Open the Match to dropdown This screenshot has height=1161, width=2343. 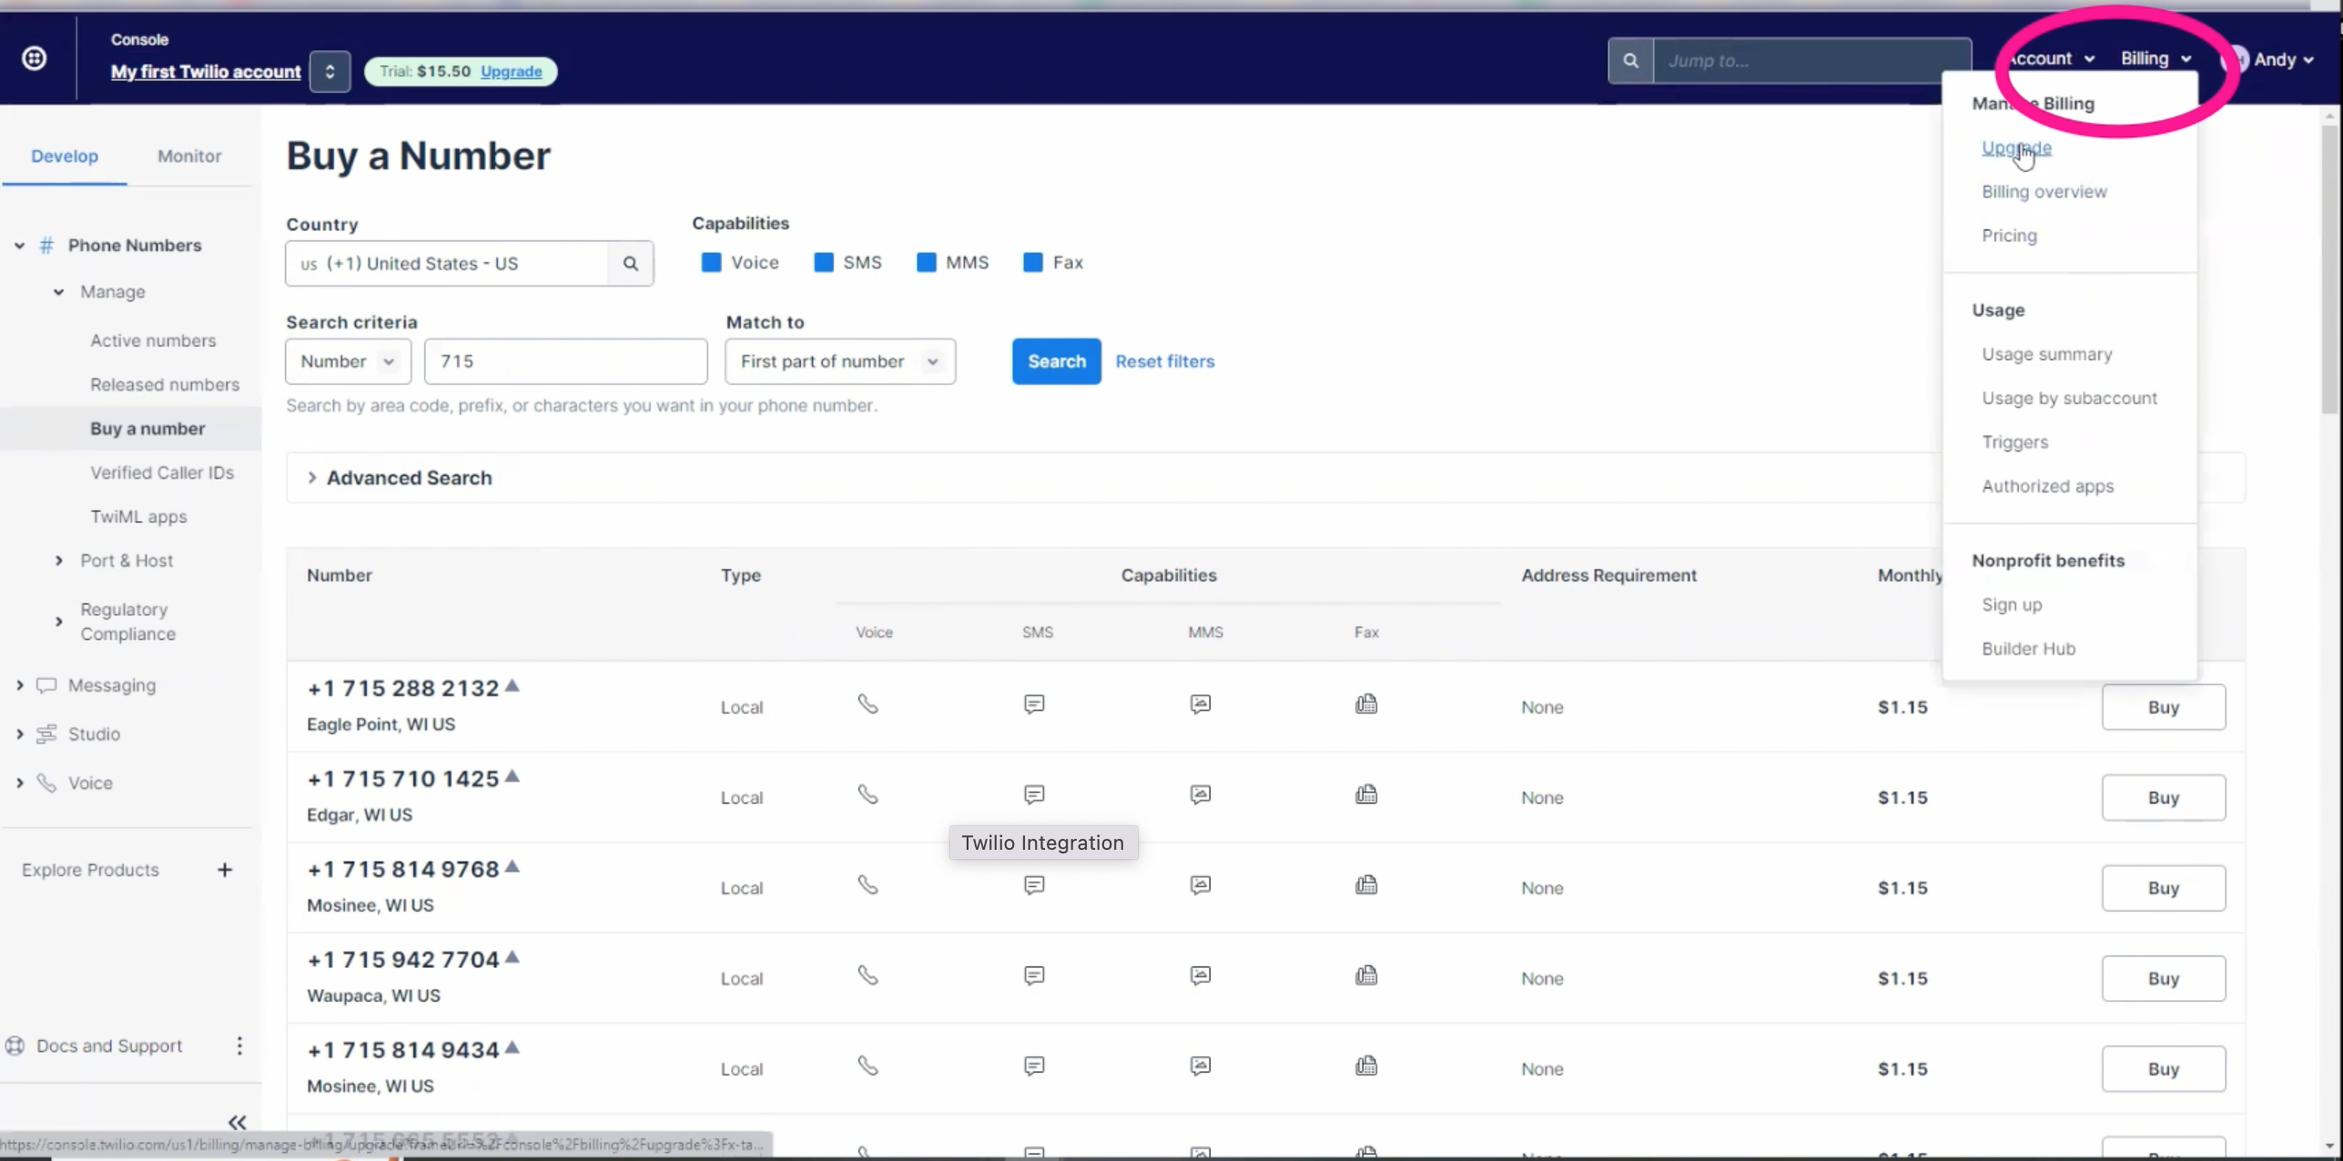pyautogui.click(x=839, y=361)
